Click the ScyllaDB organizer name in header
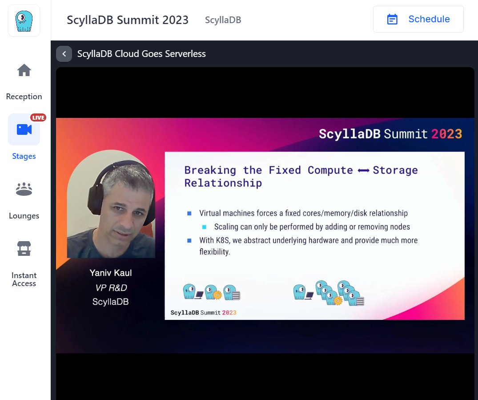478x400 pixels. coord(223,20)
